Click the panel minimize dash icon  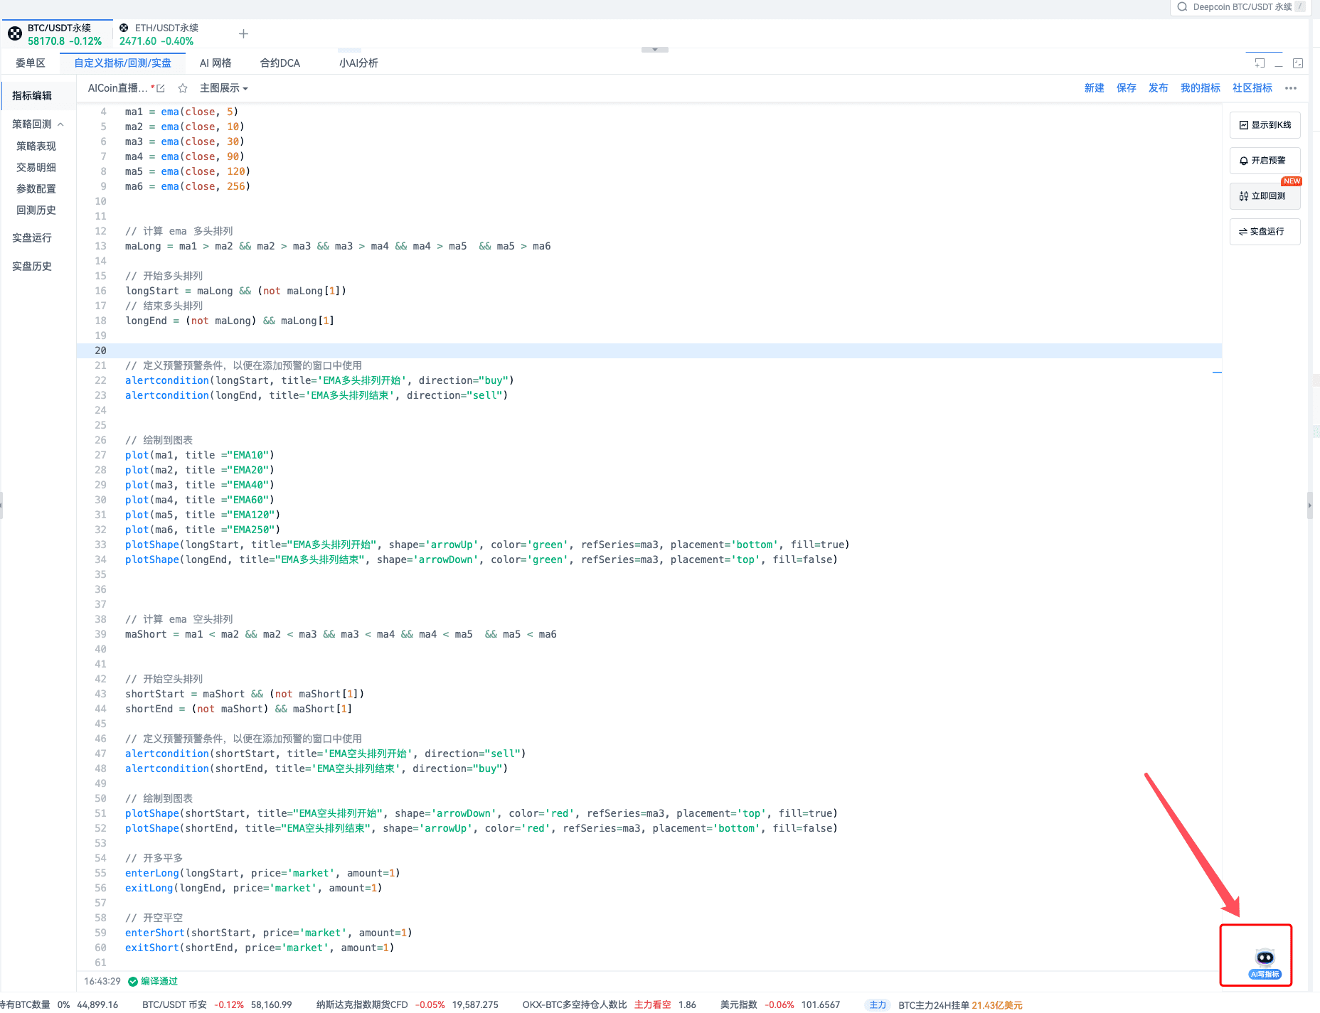pos(1279,65)
